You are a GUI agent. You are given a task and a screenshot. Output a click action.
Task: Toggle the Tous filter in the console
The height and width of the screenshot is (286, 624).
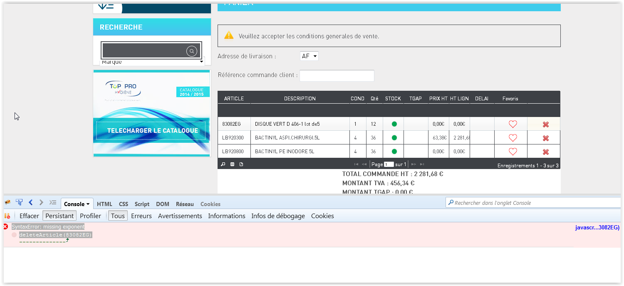click(118, 216)
